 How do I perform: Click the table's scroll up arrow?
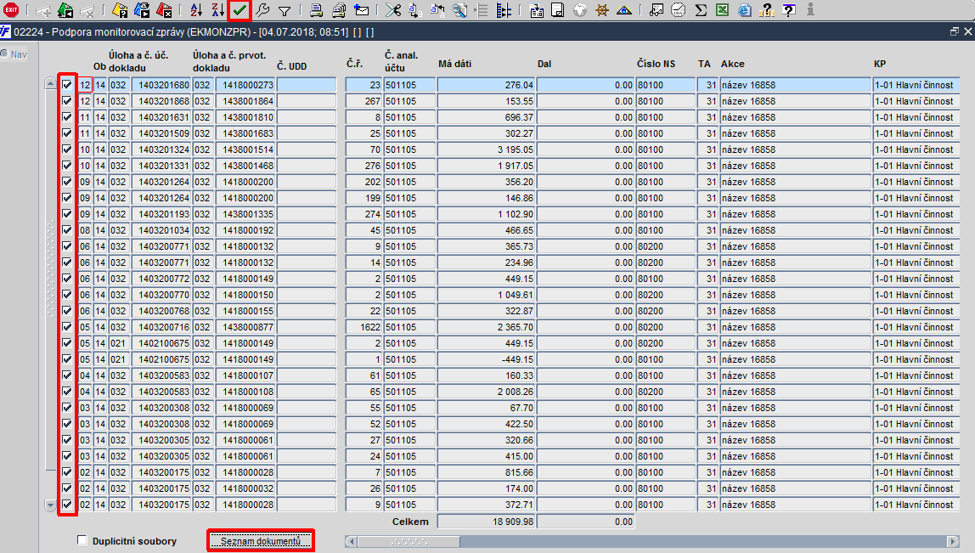(x=51, y=83)
